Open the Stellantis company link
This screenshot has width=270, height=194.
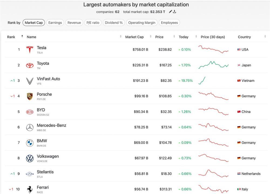(45, 172)
